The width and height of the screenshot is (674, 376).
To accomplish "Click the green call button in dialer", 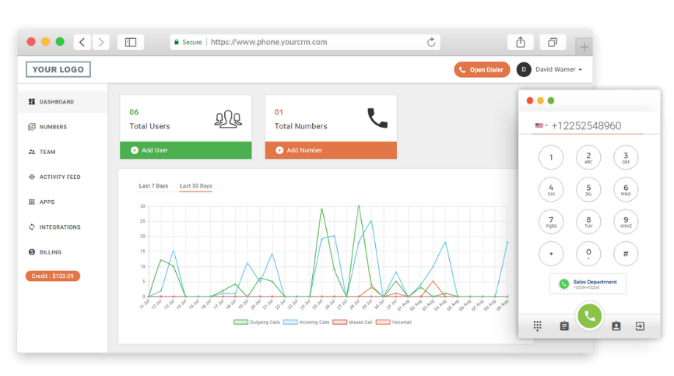I will (x=589, y=316).
